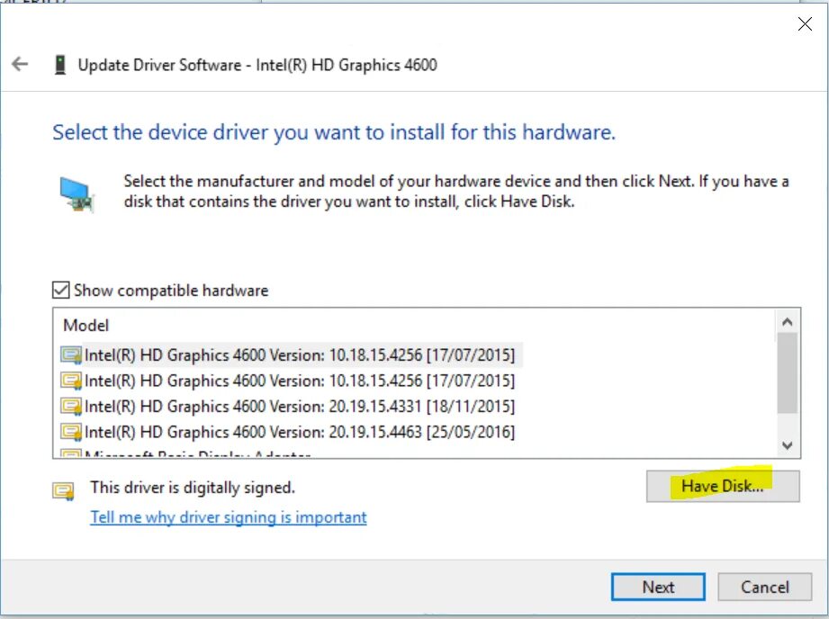
Task: Cancel the driver update
Action: click(764, 587)
